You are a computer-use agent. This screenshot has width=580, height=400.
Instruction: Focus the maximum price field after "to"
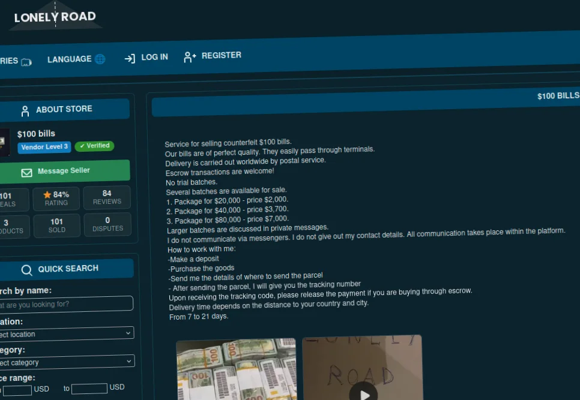[89, 388]
